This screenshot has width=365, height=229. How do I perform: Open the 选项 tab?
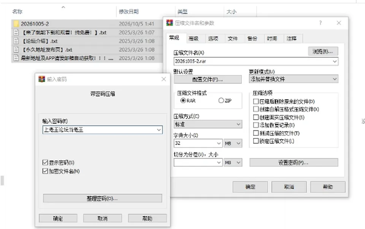(213, 39)
